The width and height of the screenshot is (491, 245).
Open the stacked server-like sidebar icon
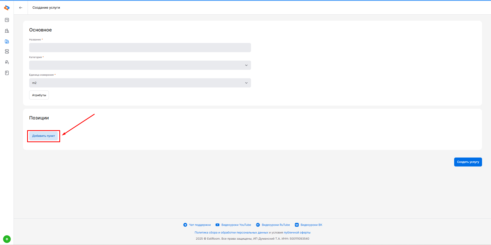click(7, 52)
